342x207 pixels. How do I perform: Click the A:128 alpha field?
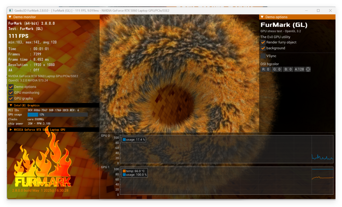[x=299, y=70]
